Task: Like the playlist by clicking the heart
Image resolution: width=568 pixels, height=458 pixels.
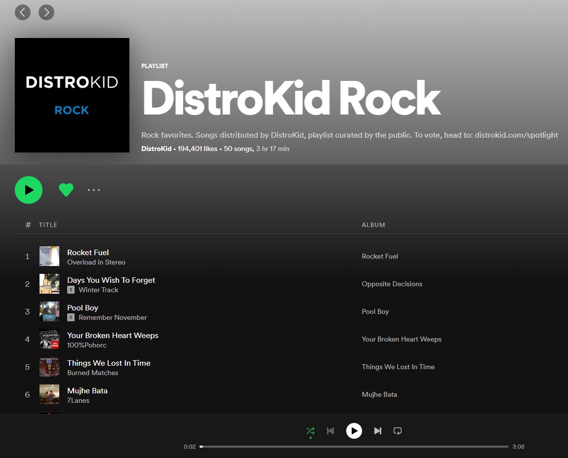Action: tap(66, 190)
